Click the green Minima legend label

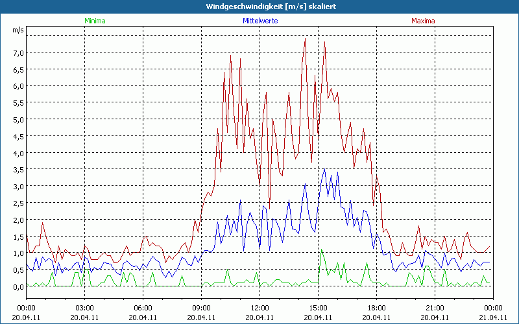[x=95, y=21]
